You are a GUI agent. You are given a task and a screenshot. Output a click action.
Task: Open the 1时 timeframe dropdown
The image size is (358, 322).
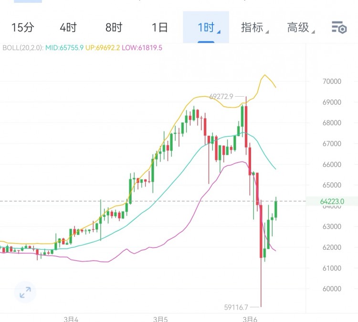point(206,27)
